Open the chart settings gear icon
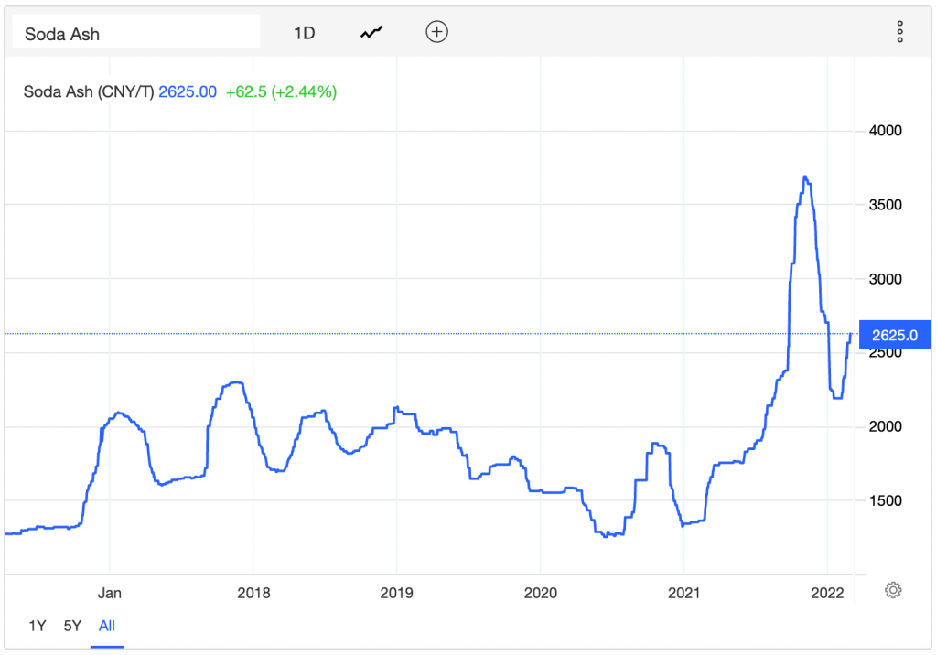The height and width of the screenshot is (655, 936). [x=892, y=591]
